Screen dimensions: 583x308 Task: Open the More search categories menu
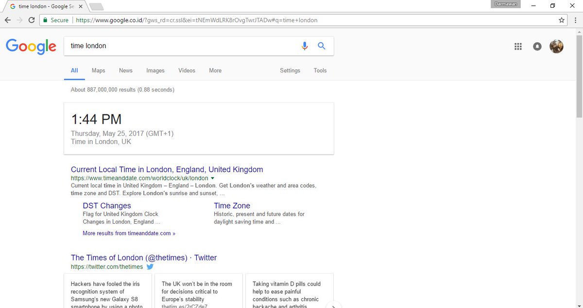(215, 70)
